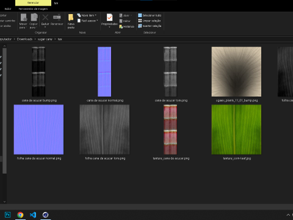
Task: Go to Downloads in the address bar
Action: point(24,39)
